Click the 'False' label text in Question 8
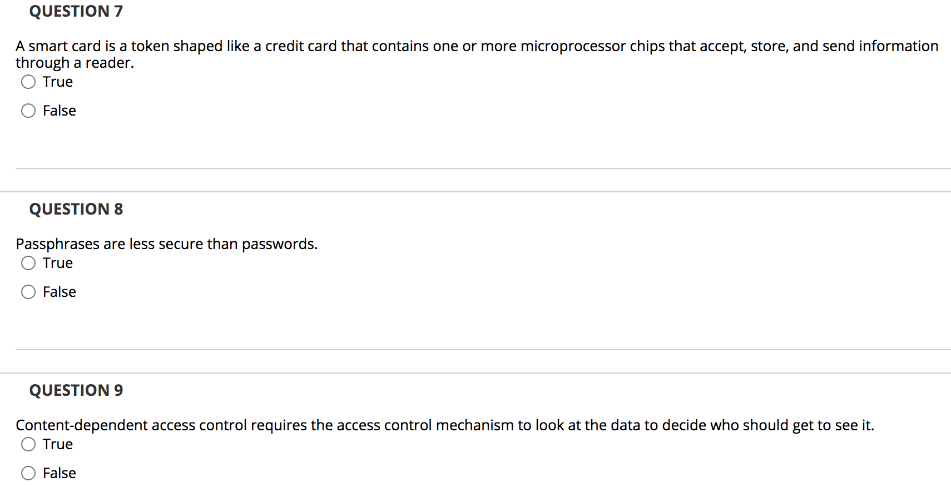The image size is (951, 487). pos(60,292)
